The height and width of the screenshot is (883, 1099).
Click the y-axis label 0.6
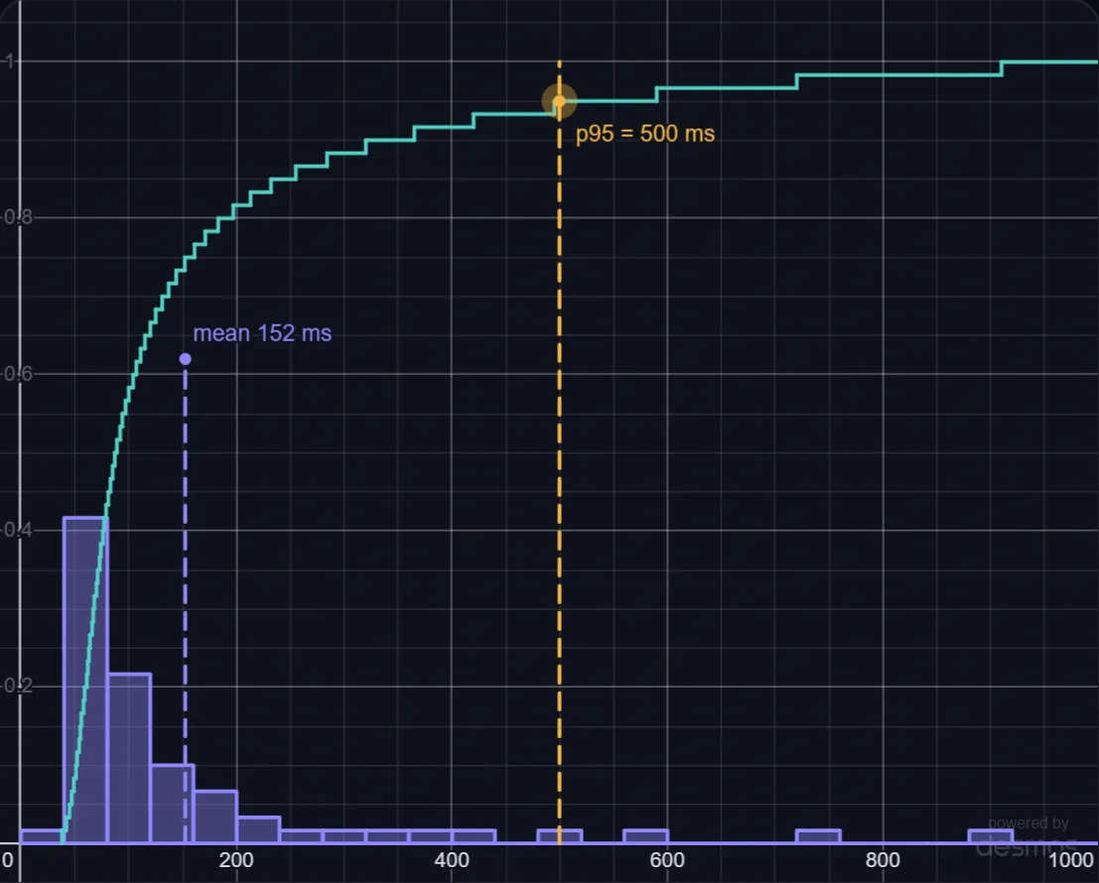point(19,374)
